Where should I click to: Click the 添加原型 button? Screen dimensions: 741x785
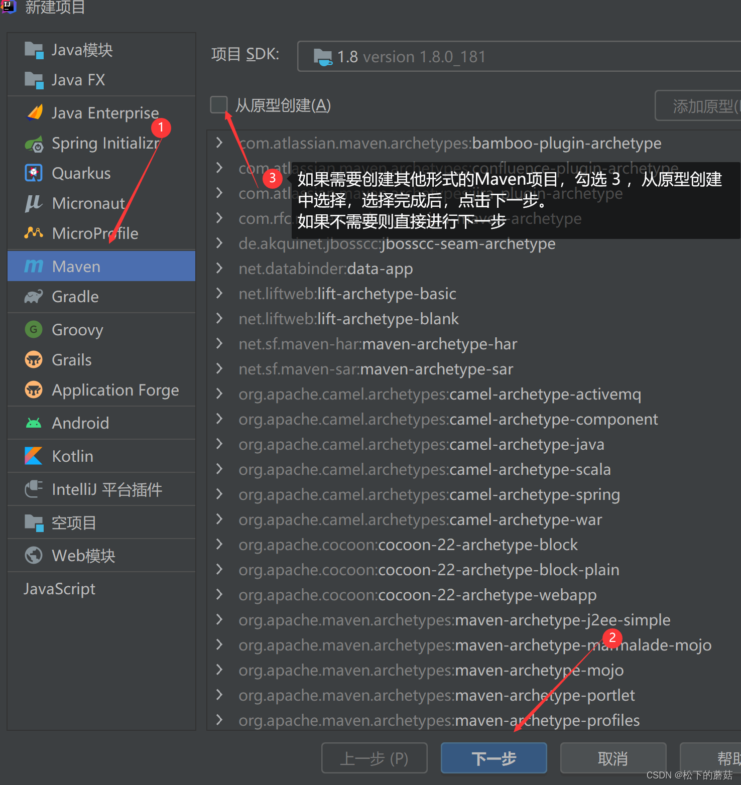click(x=698, y=105)
